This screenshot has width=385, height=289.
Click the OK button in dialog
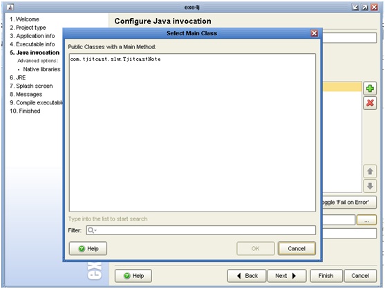(x=255, y=248)
